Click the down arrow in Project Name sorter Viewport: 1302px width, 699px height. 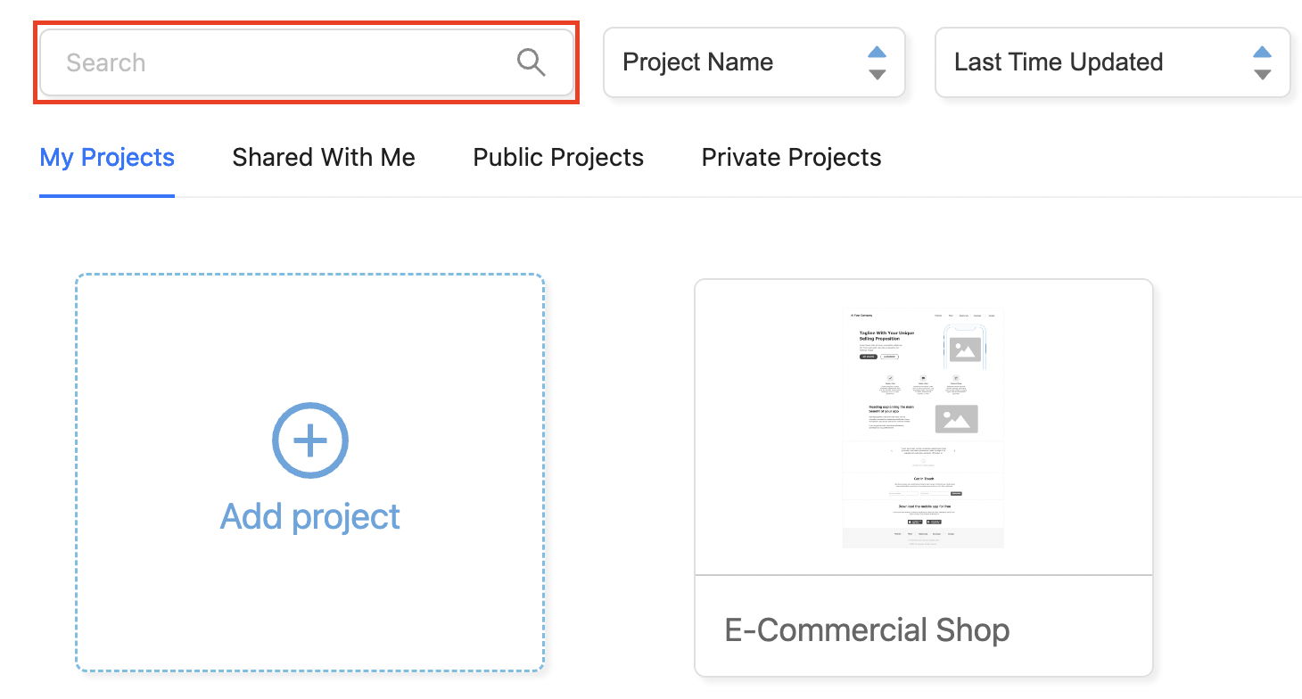point(877,74)
